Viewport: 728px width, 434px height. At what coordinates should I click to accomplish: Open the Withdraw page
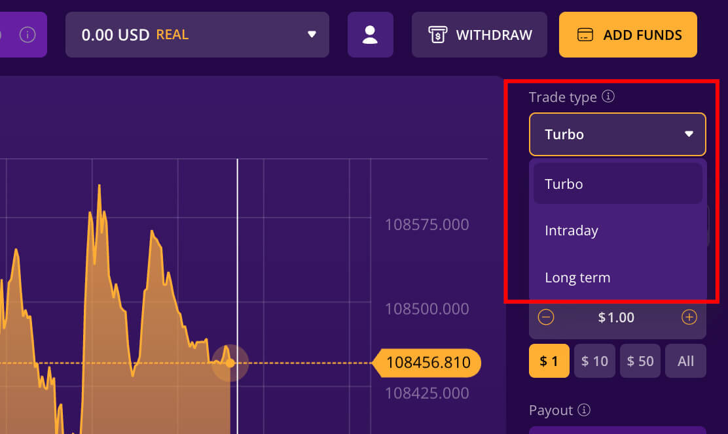479,35
